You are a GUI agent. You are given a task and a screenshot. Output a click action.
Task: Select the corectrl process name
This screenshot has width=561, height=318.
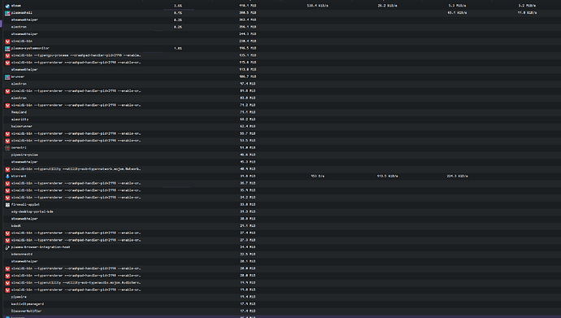pos(19,148)
